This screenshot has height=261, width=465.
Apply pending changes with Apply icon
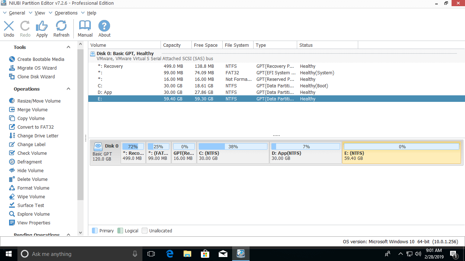pos(42,29)
